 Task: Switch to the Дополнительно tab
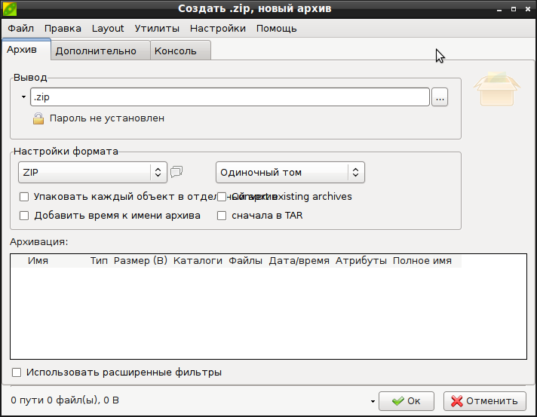100,51
